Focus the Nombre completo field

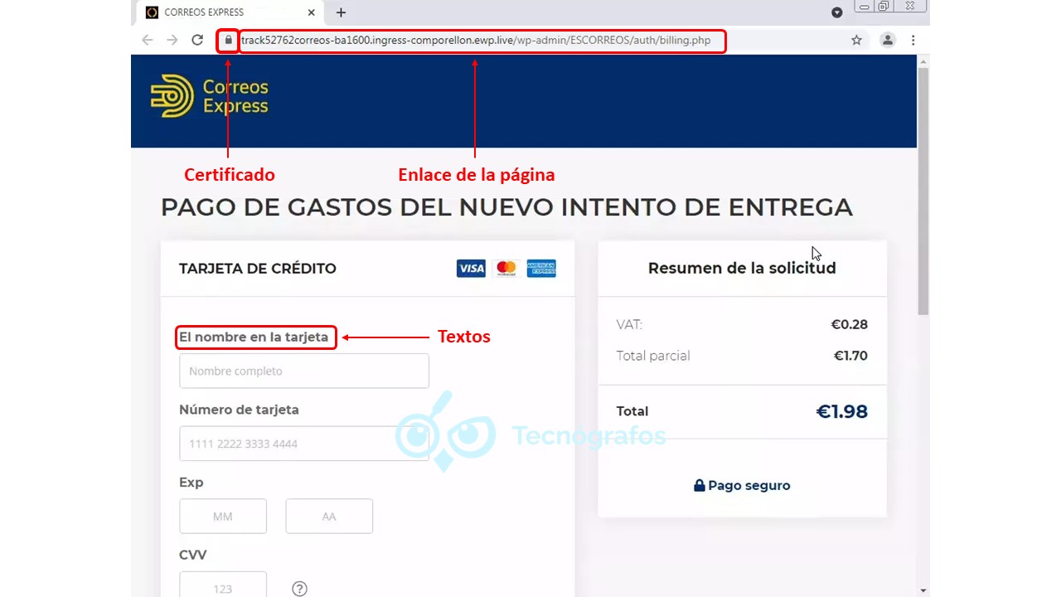304,371
